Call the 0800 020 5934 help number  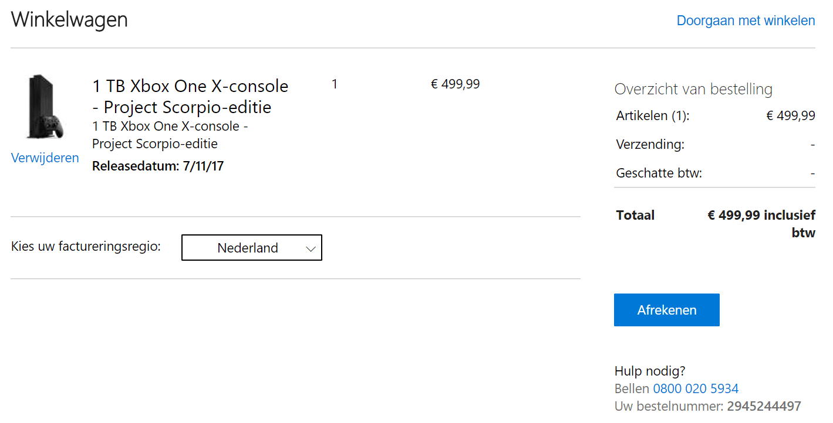click(696, 388)
